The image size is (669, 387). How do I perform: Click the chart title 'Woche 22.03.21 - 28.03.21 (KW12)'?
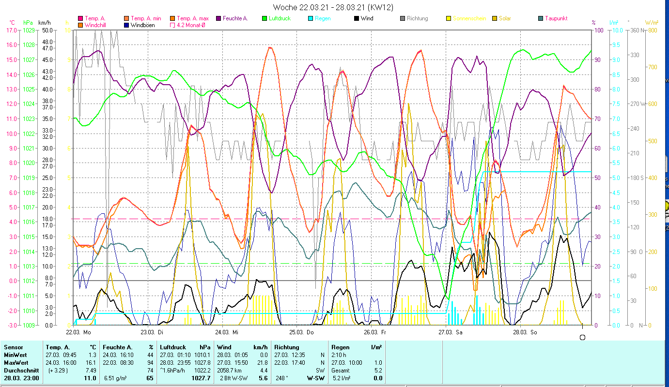[x=333, y=7]
